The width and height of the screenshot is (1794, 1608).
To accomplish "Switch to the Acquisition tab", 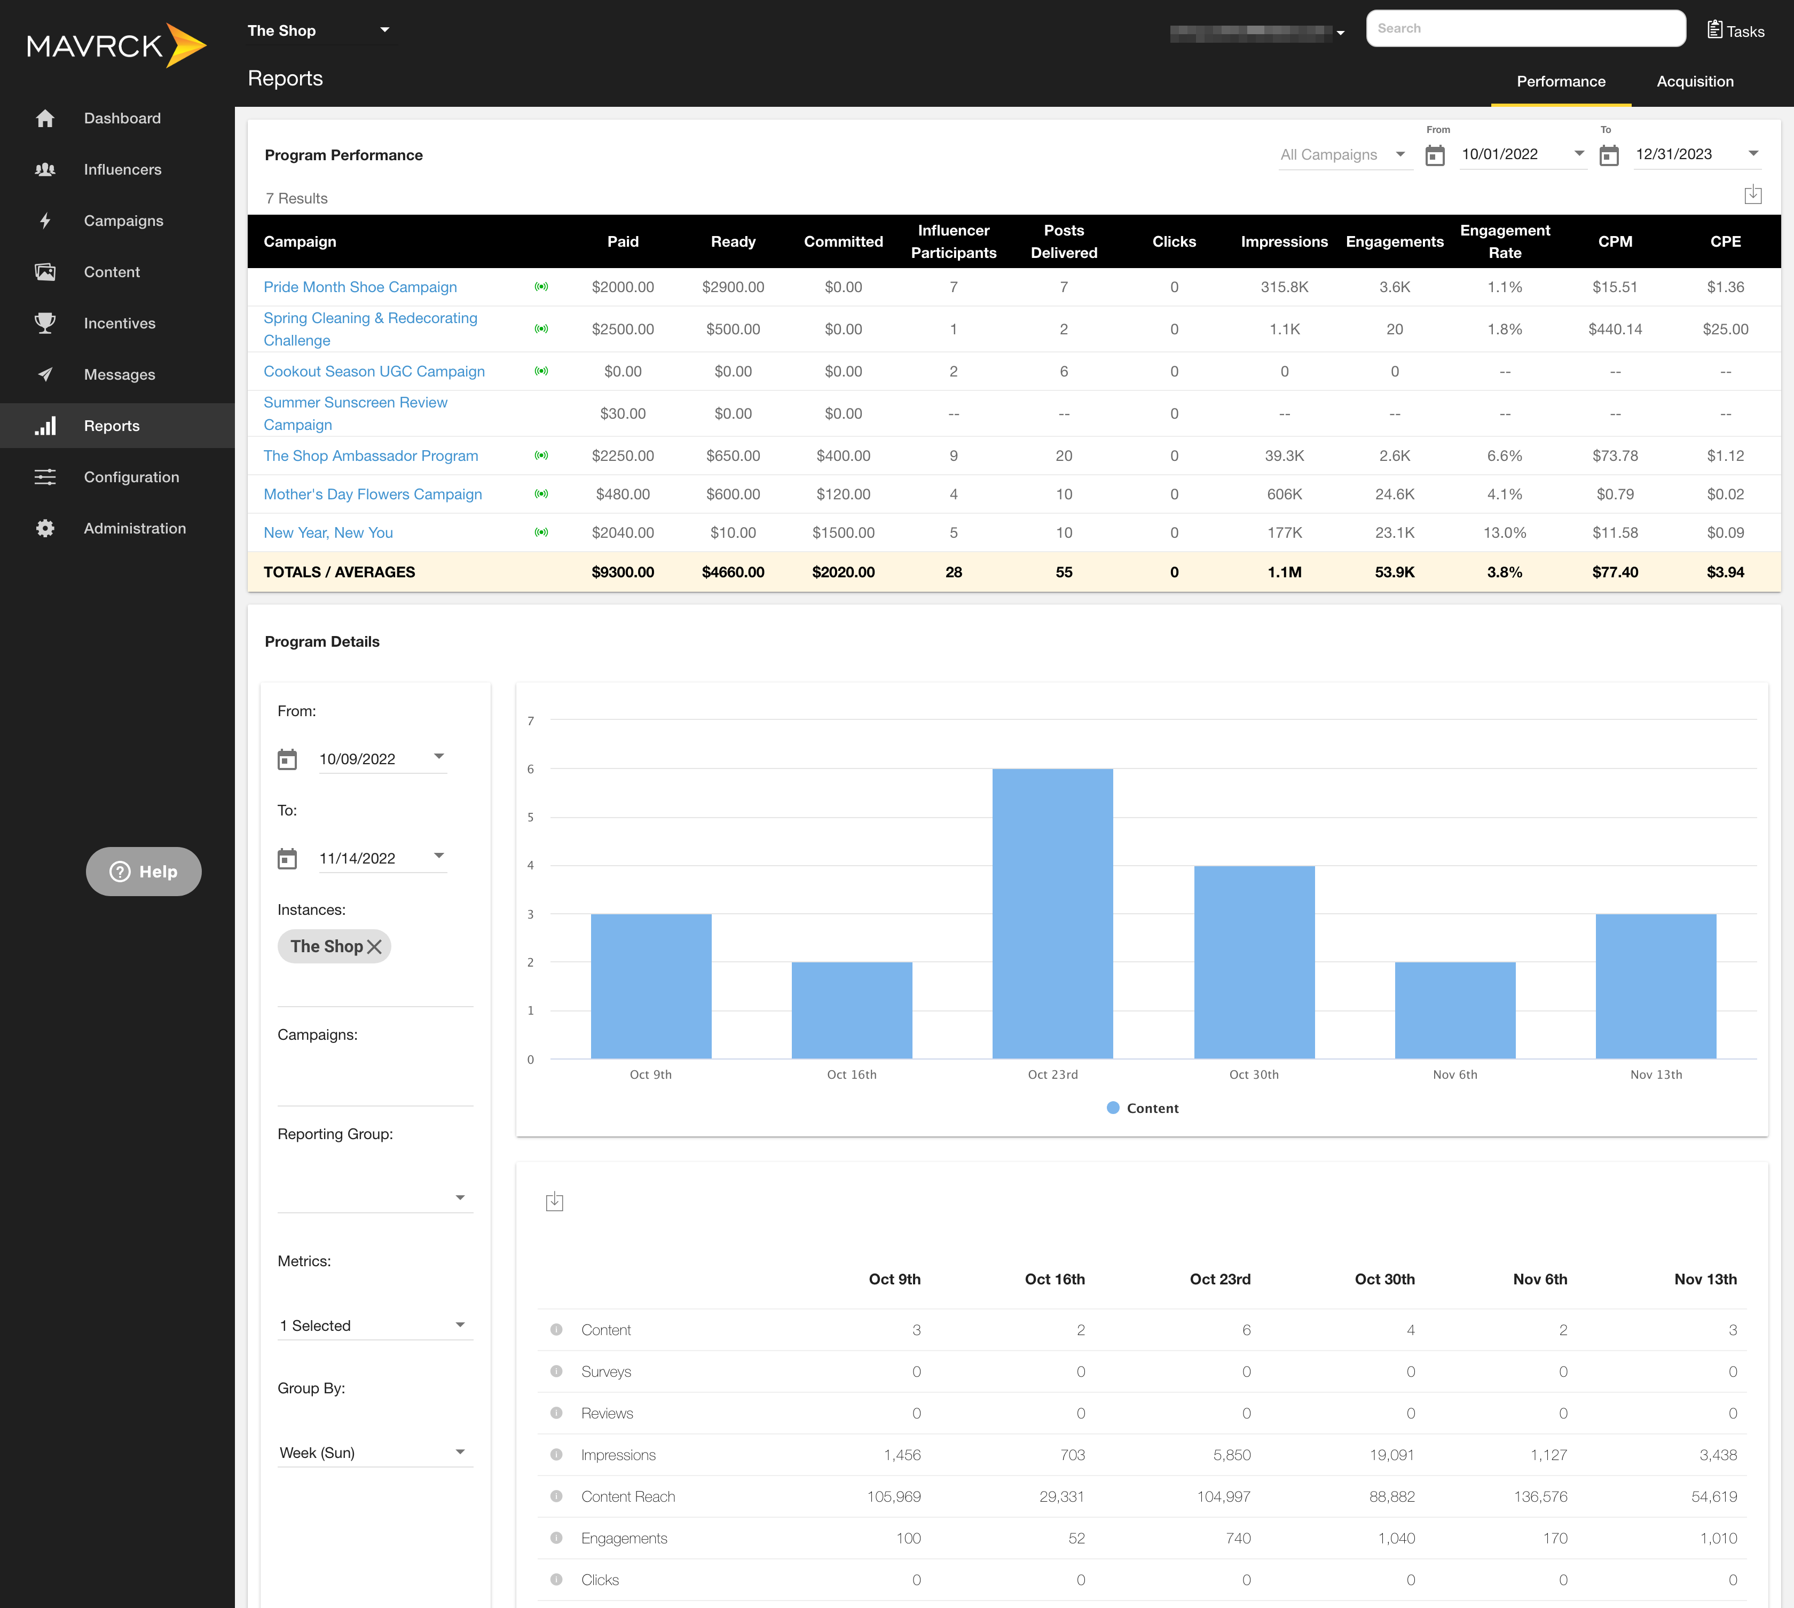I will [x=1694, y=81].
